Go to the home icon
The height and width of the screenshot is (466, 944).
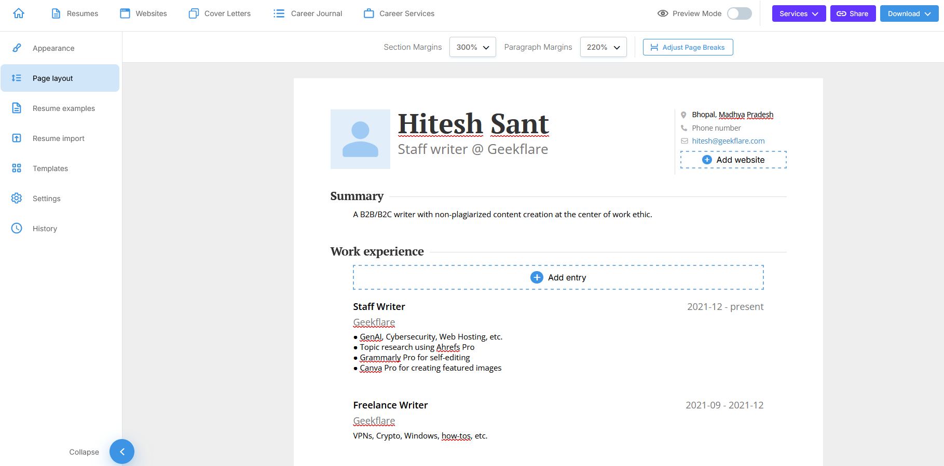(19, 13)
